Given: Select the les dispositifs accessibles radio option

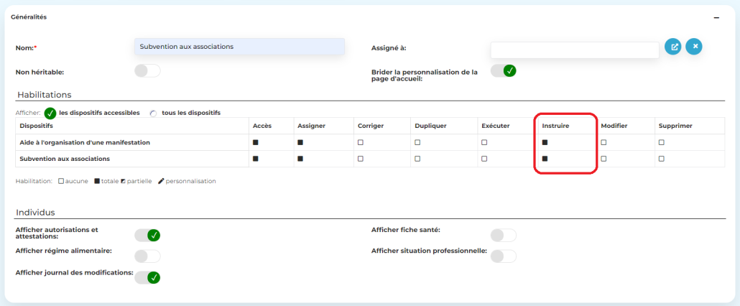Looking at the screenshot, I should (50, 113).
